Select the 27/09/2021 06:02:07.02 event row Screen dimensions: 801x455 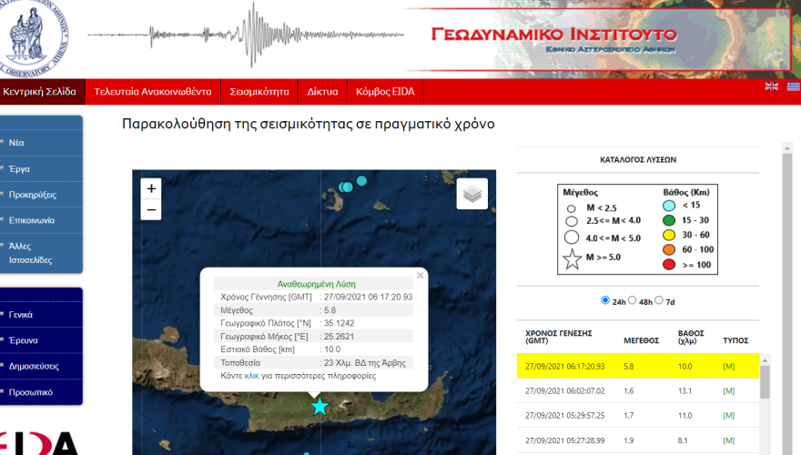click(x=637, y=390)
